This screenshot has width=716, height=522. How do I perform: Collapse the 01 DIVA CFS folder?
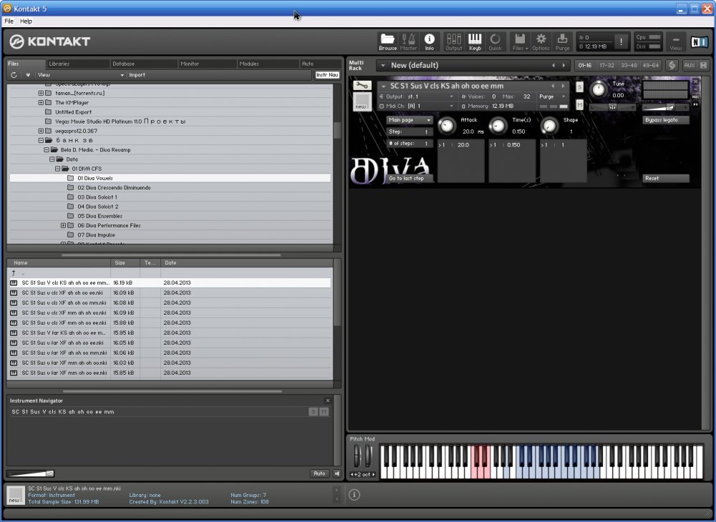57,169
